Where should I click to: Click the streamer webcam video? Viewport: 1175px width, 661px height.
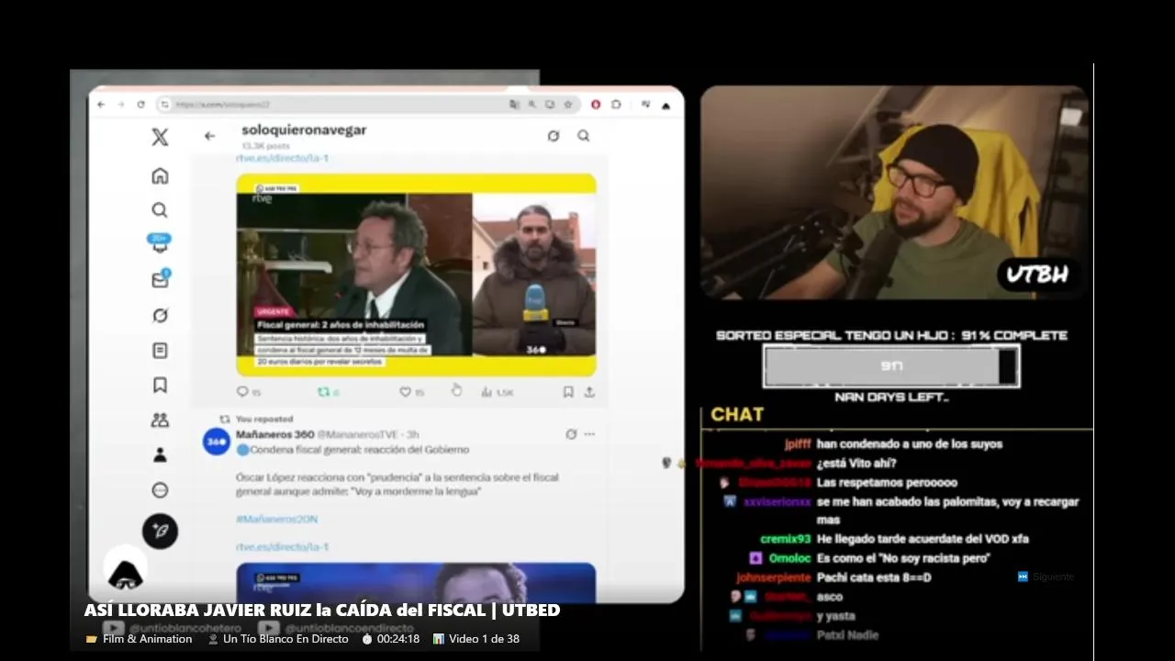click(893, 193)
